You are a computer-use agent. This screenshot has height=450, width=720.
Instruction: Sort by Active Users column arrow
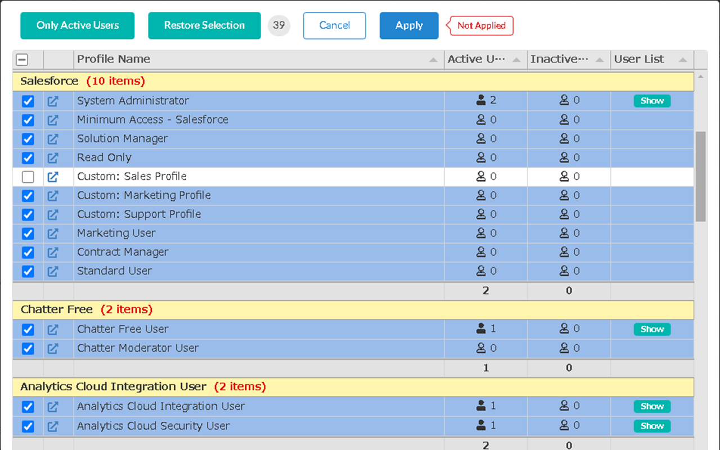tap(516, 60)
